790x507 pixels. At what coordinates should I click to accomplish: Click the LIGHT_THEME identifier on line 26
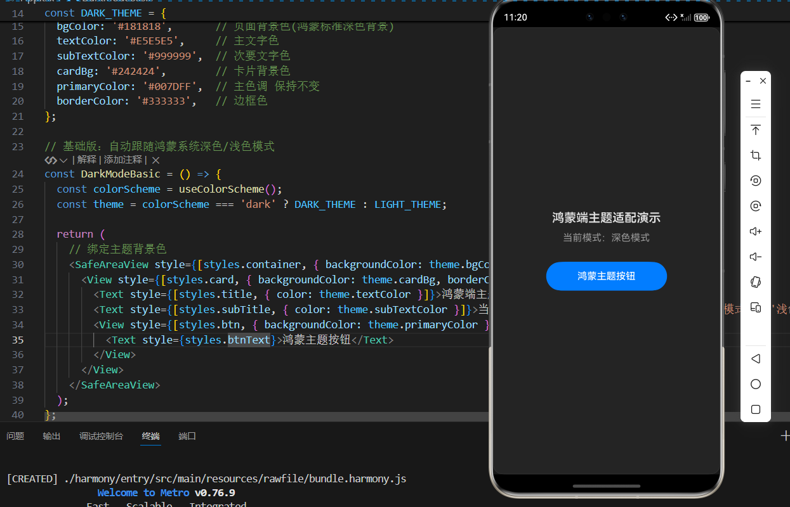pos(407,204)
